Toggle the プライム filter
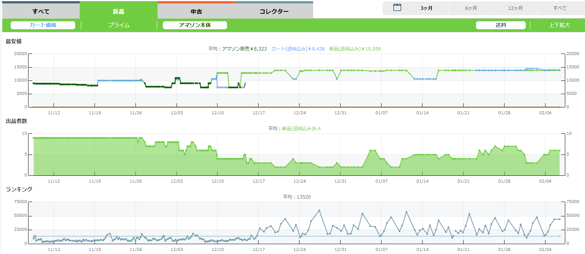The image size is (585, 254). click(119, 25)
